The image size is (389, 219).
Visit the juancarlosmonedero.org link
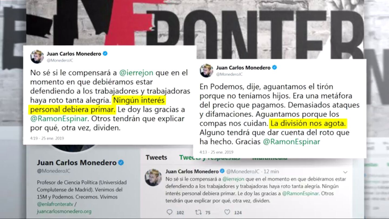coord(64,211)
